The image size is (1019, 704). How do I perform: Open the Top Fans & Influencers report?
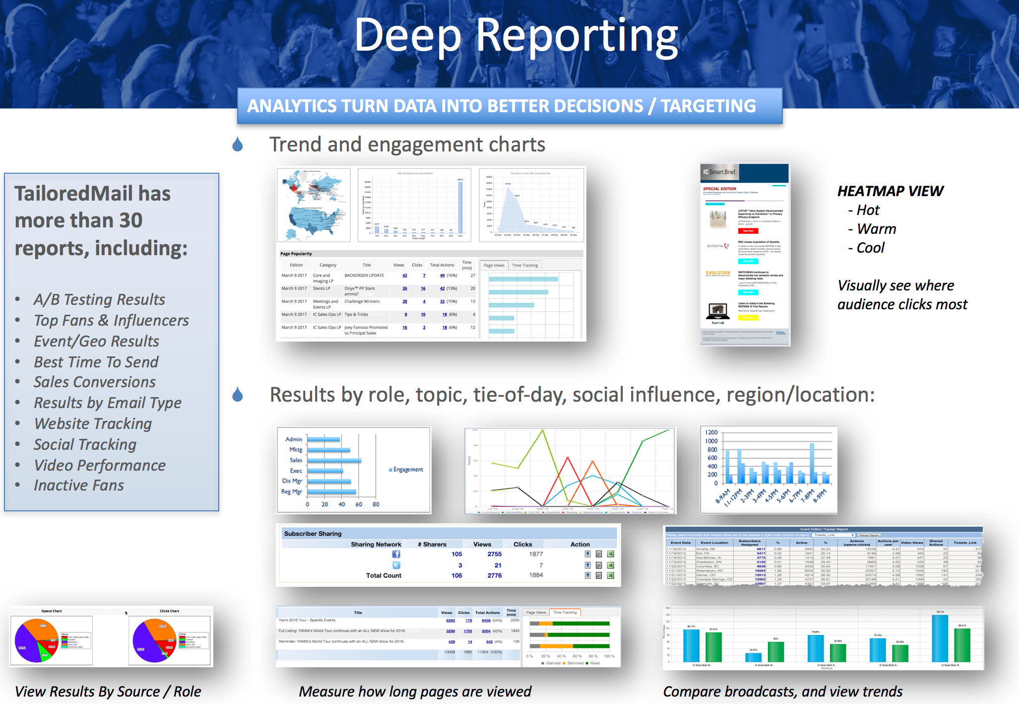[x=118, y=321]
